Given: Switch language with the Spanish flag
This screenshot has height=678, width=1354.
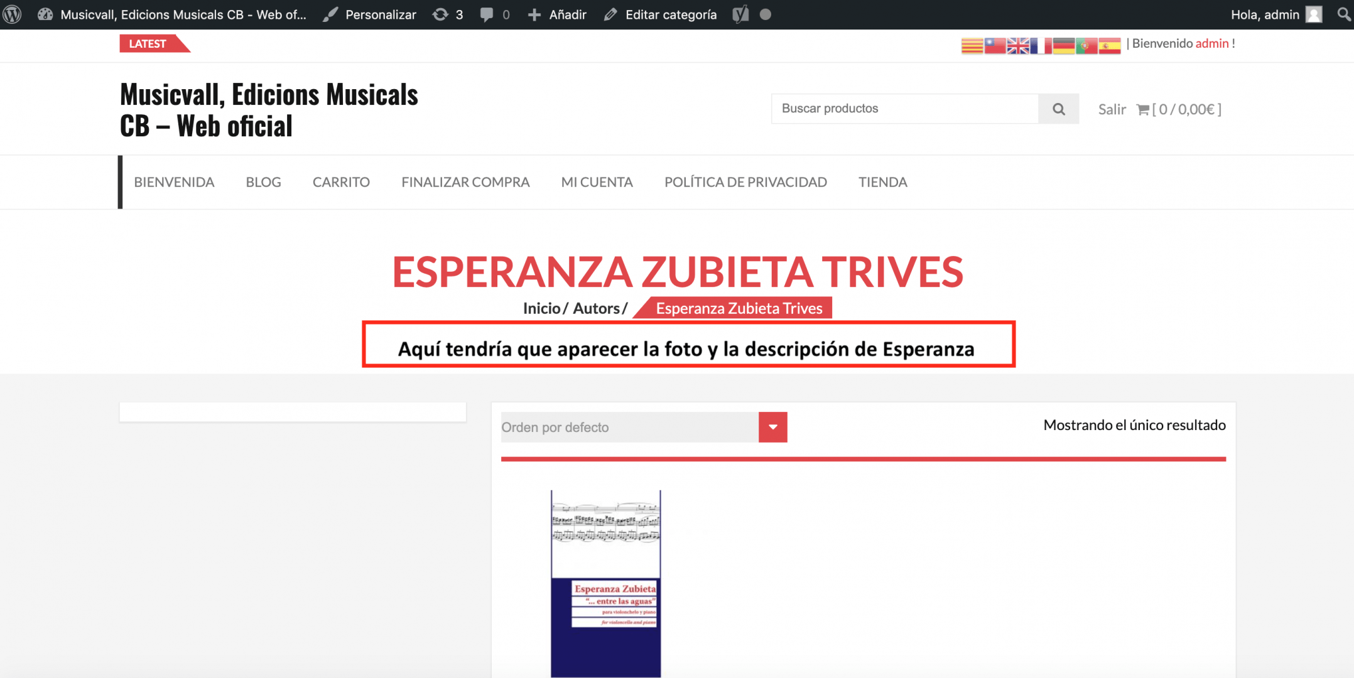Looking at the screenshot, I should tap(1109, 46).
